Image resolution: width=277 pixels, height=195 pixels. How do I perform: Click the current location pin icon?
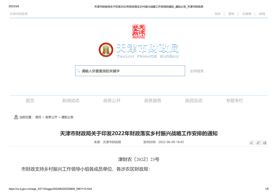coord(16,117)
